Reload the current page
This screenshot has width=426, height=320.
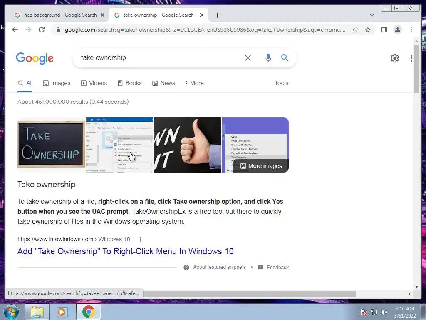pyautogui.click(x=42, y=30)
